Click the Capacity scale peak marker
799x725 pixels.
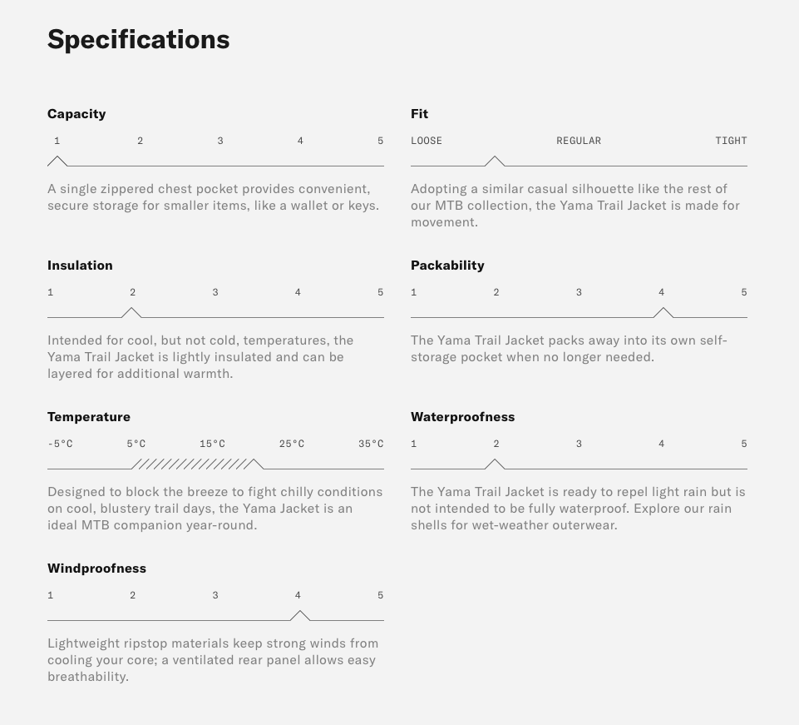pos(57,161)
